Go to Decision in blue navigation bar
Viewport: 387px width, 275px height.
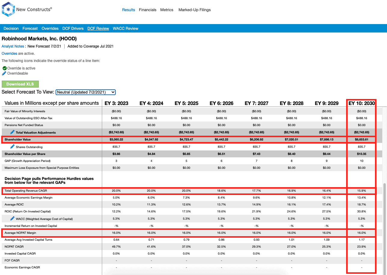point(11,29)
